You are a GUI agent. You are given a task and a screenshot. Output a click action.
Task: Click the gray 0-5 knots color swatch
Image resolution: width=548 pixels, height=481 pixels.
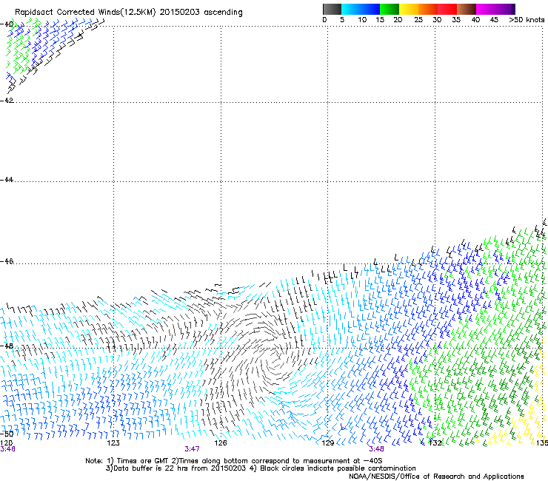[332, 9]
